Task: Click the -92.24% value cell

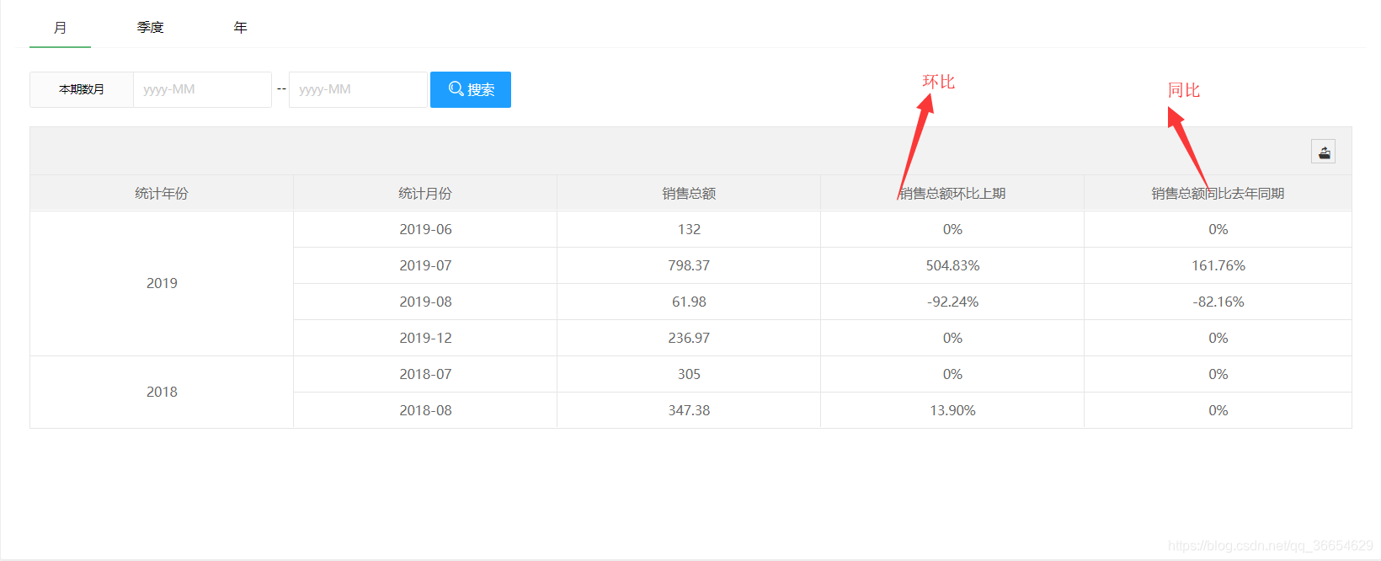Action: 952,302
